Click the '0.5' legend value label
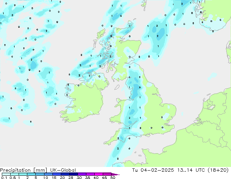 (12, 178)
